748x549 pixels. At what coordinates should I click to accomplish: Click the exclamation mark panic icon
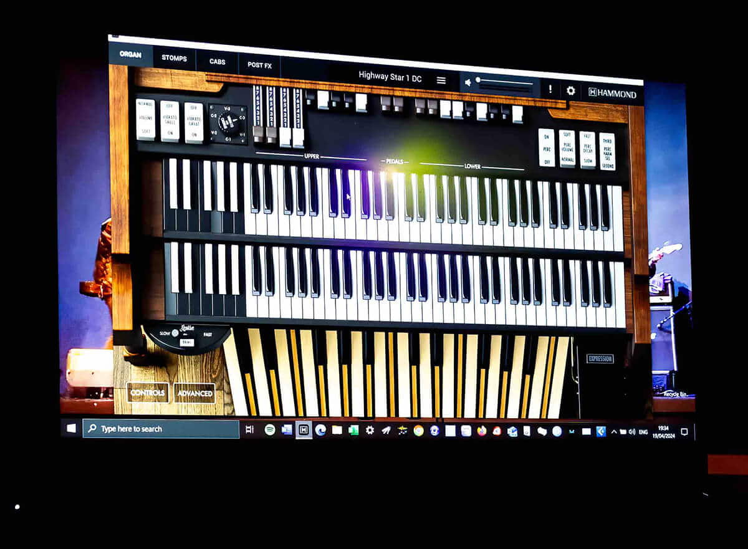pos(550,89)
